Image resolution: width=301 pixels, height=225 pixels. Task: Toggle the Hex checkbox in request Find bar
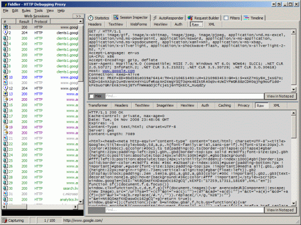click(92, 96)
